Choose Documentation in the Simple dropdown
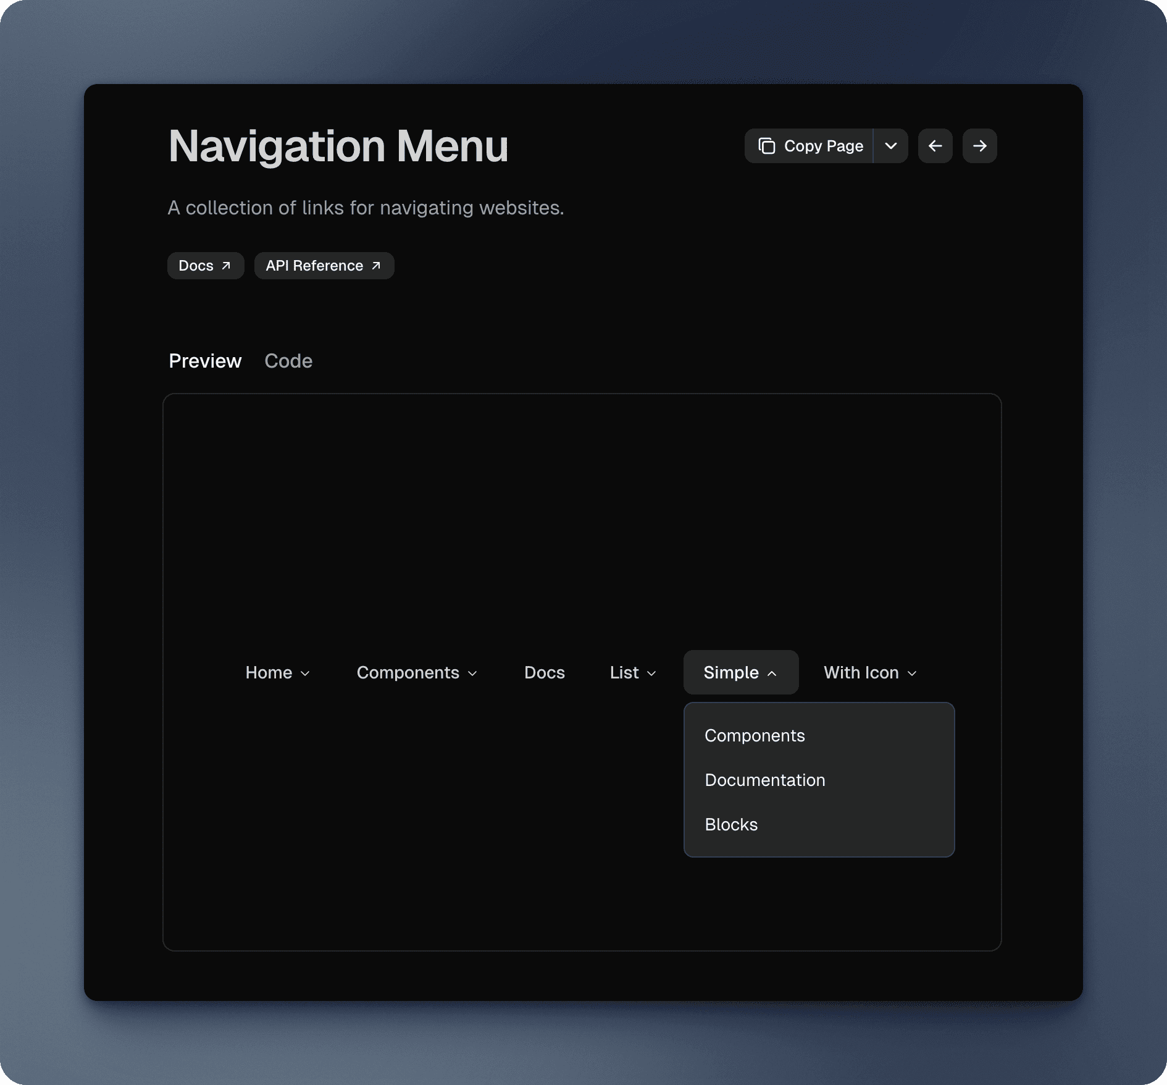This screenshot has width=1167, height=1085. 764,780
